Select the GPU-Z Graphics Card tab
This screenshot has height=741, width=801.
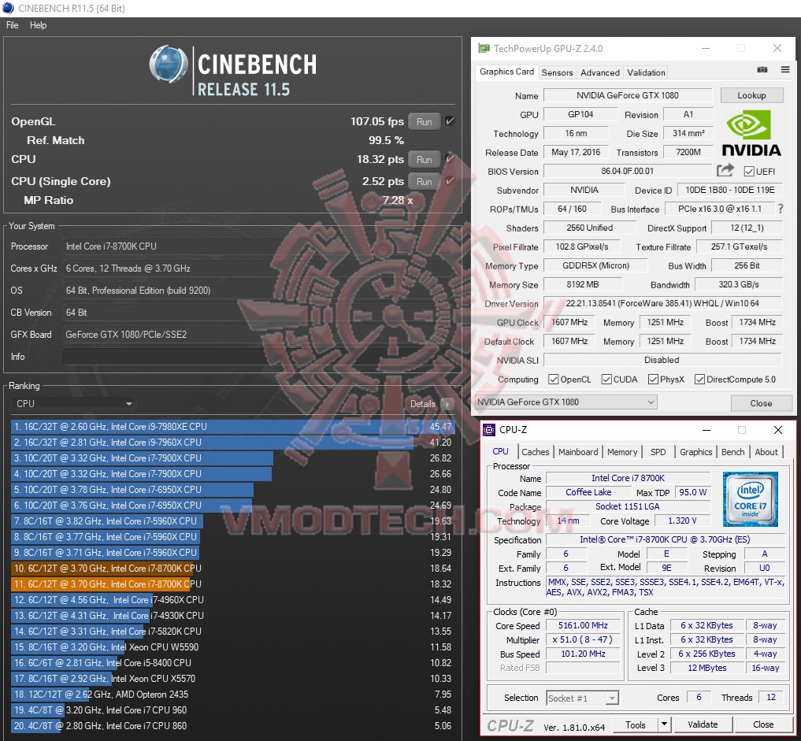coord(506,72)
